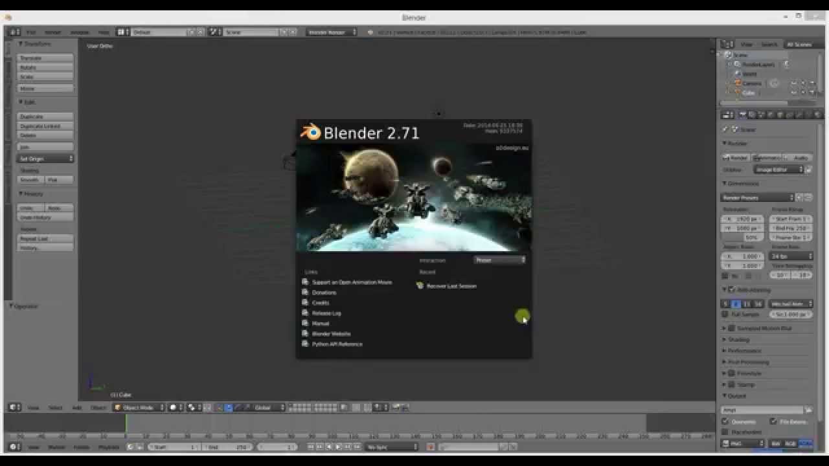Toggle the Sampled Motion Blur checkbox
Viewport: 829px width, 466px height.
pos(732,328)
